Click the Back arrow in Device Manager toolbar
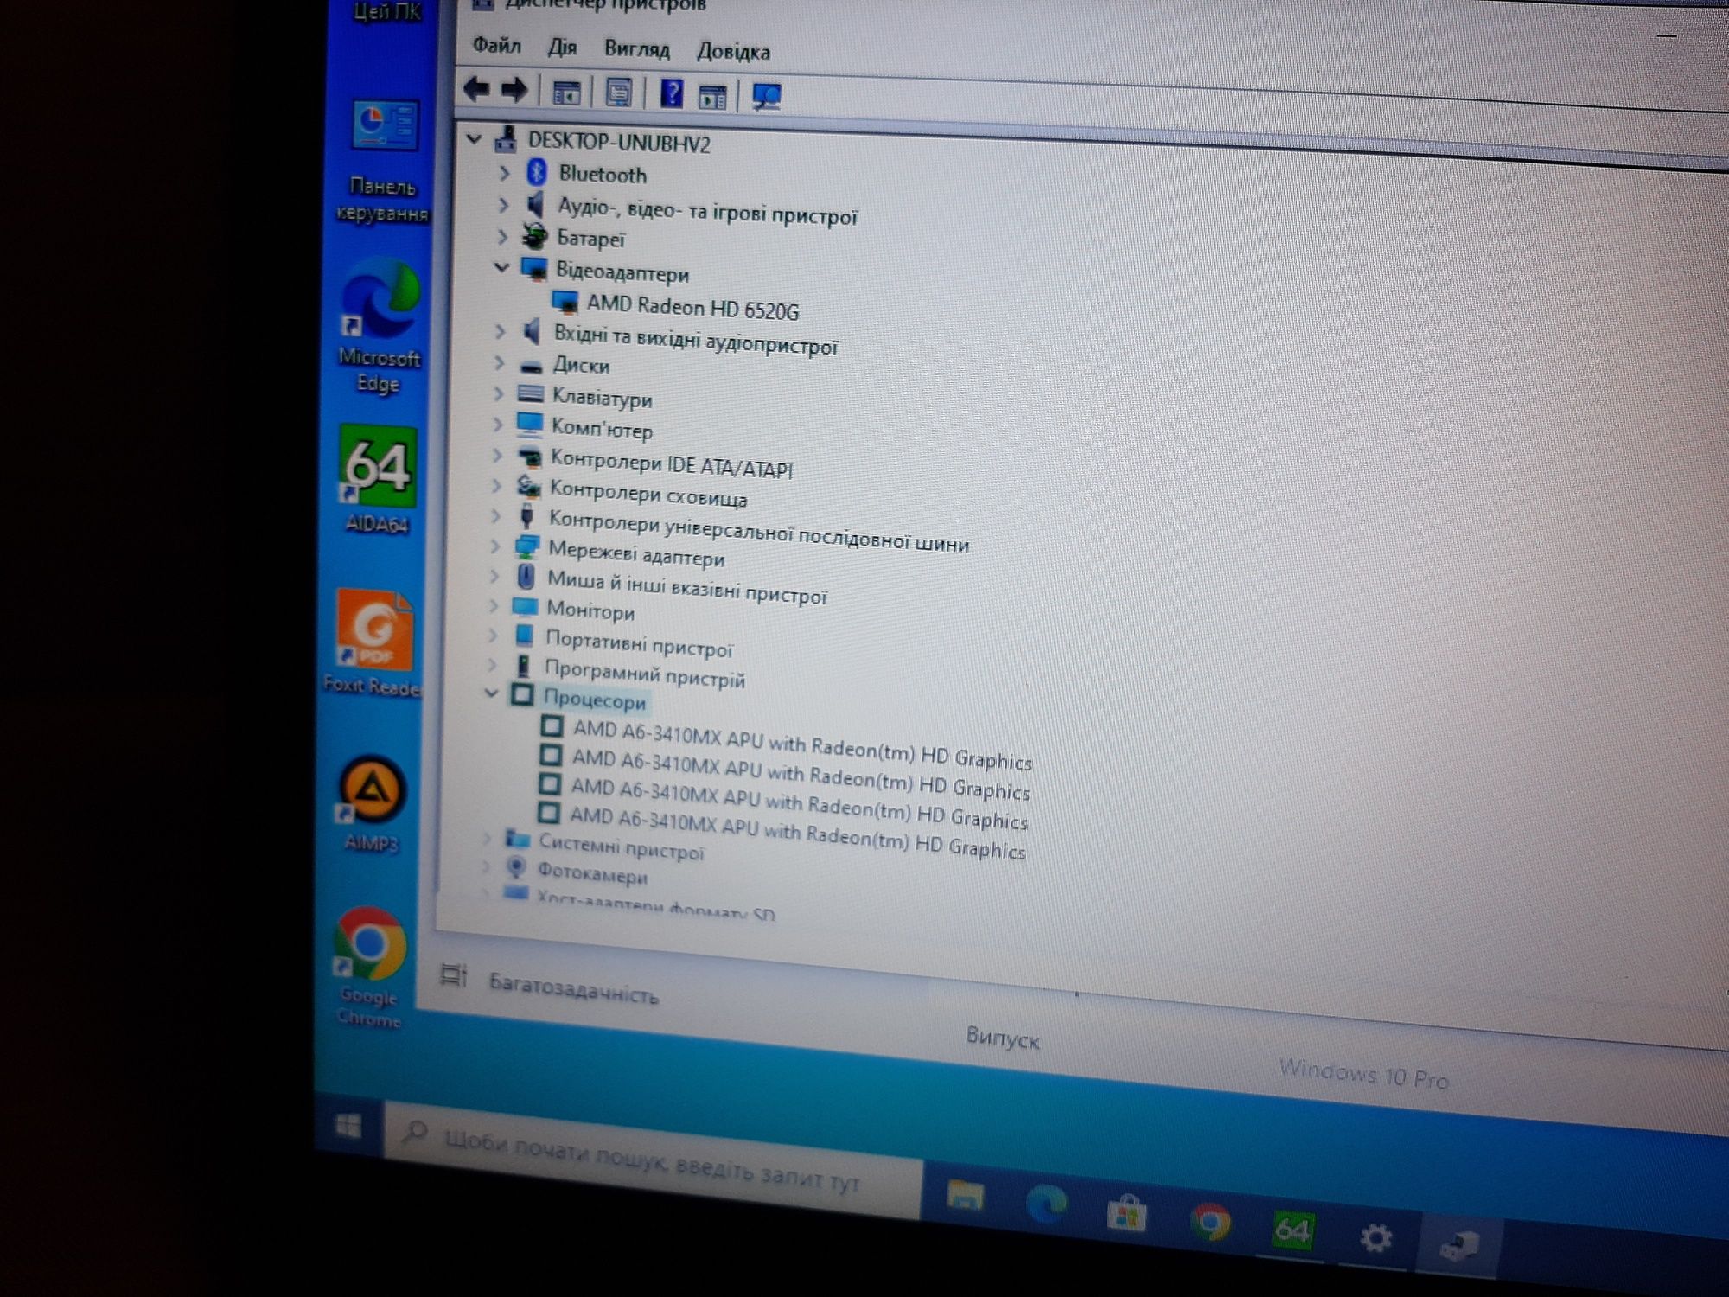Image resolution: width=1729 pixels, height=1297 pixels. point(477,89)
